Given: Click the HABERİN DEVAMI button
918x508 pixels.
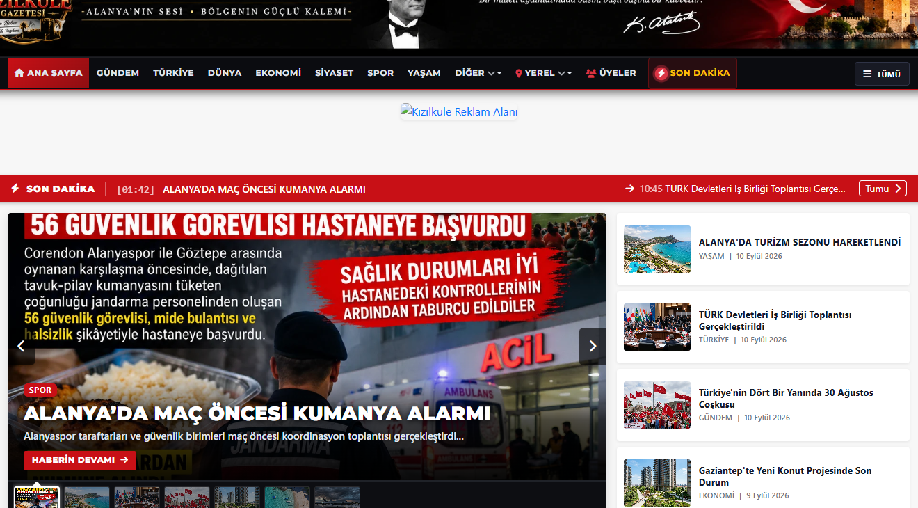Looking at the screenshot, I should tap(80, 460).
